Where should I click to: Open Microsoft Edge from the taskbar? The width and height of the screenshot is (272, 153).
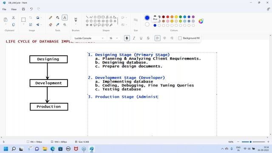pyautogui.click(x=53, y=149)
